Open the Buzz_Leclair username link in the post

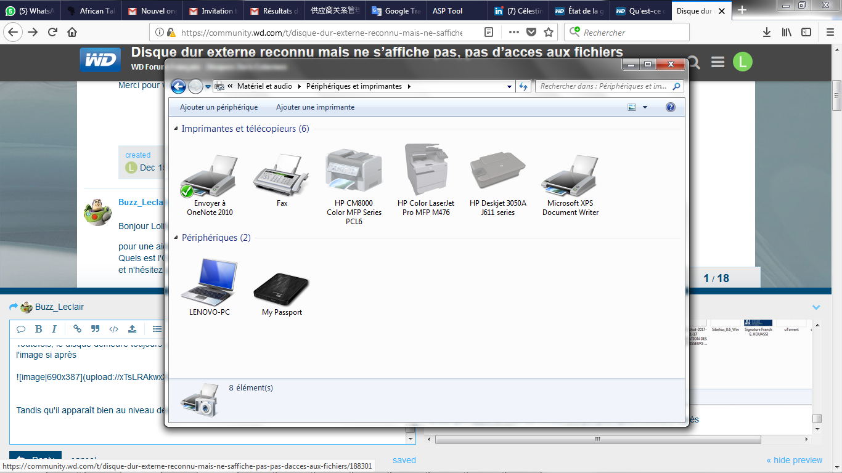coord(141,202)
